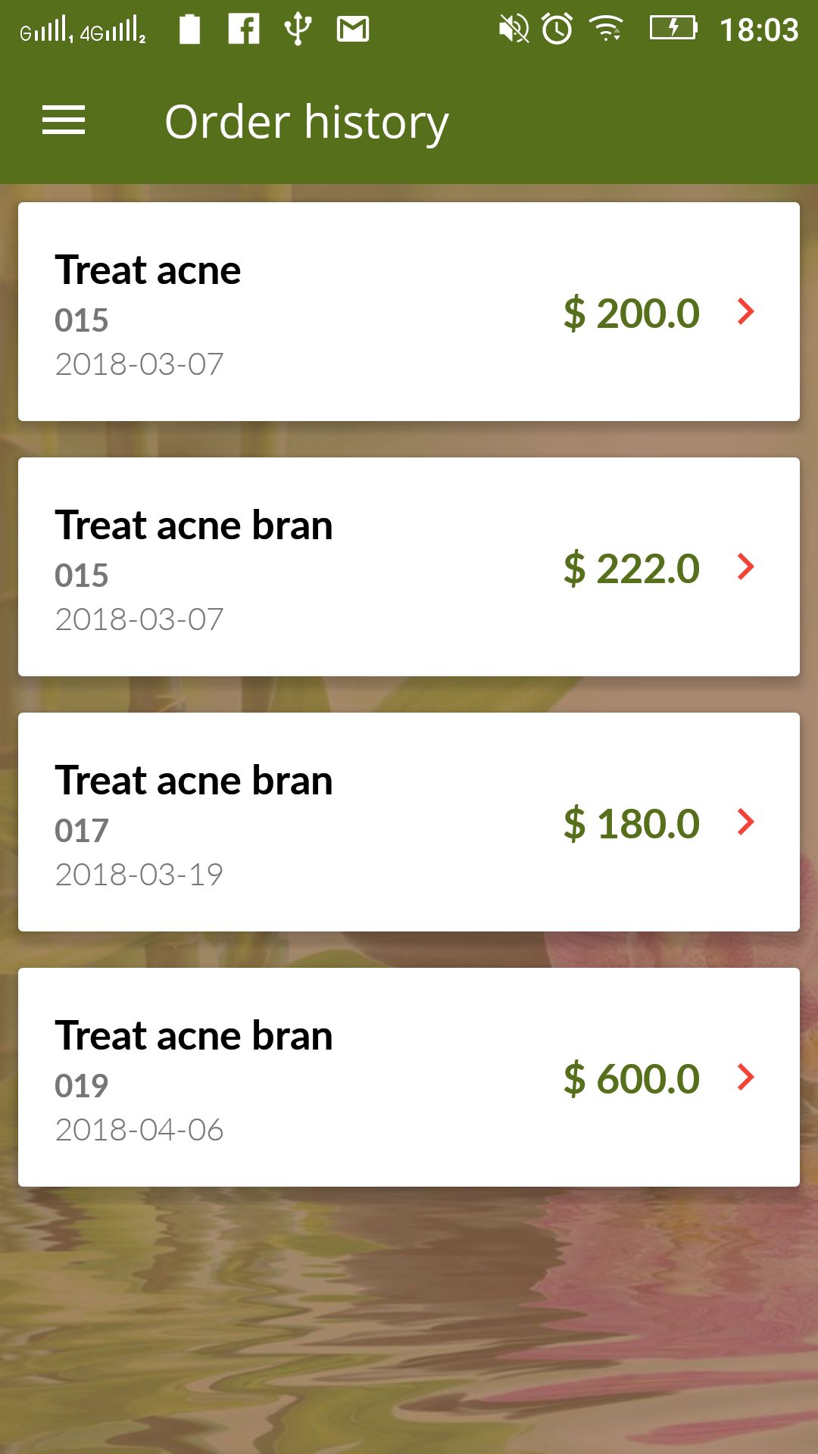The height and width of the screenshot is (1454, 818).
Task: Tap the USB connection status icon
Action: pos(298,30)
